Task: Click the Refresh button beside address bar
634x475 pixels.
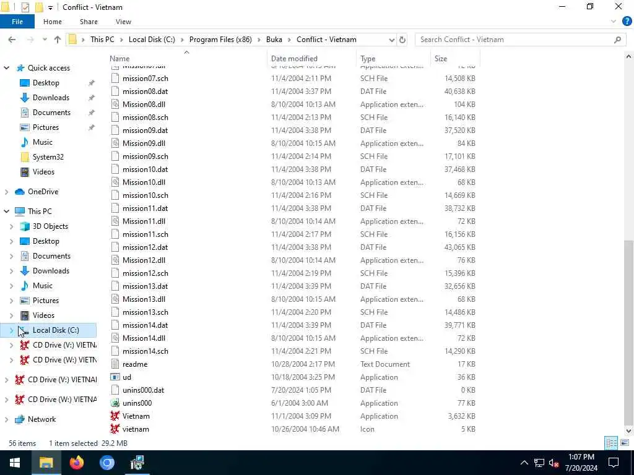Action: pos(402,40)
